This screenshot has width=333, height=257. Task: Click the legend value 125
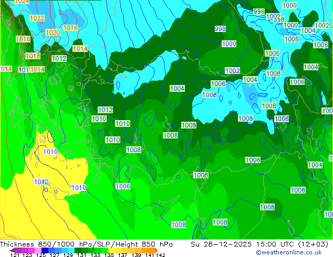[41, 255]
